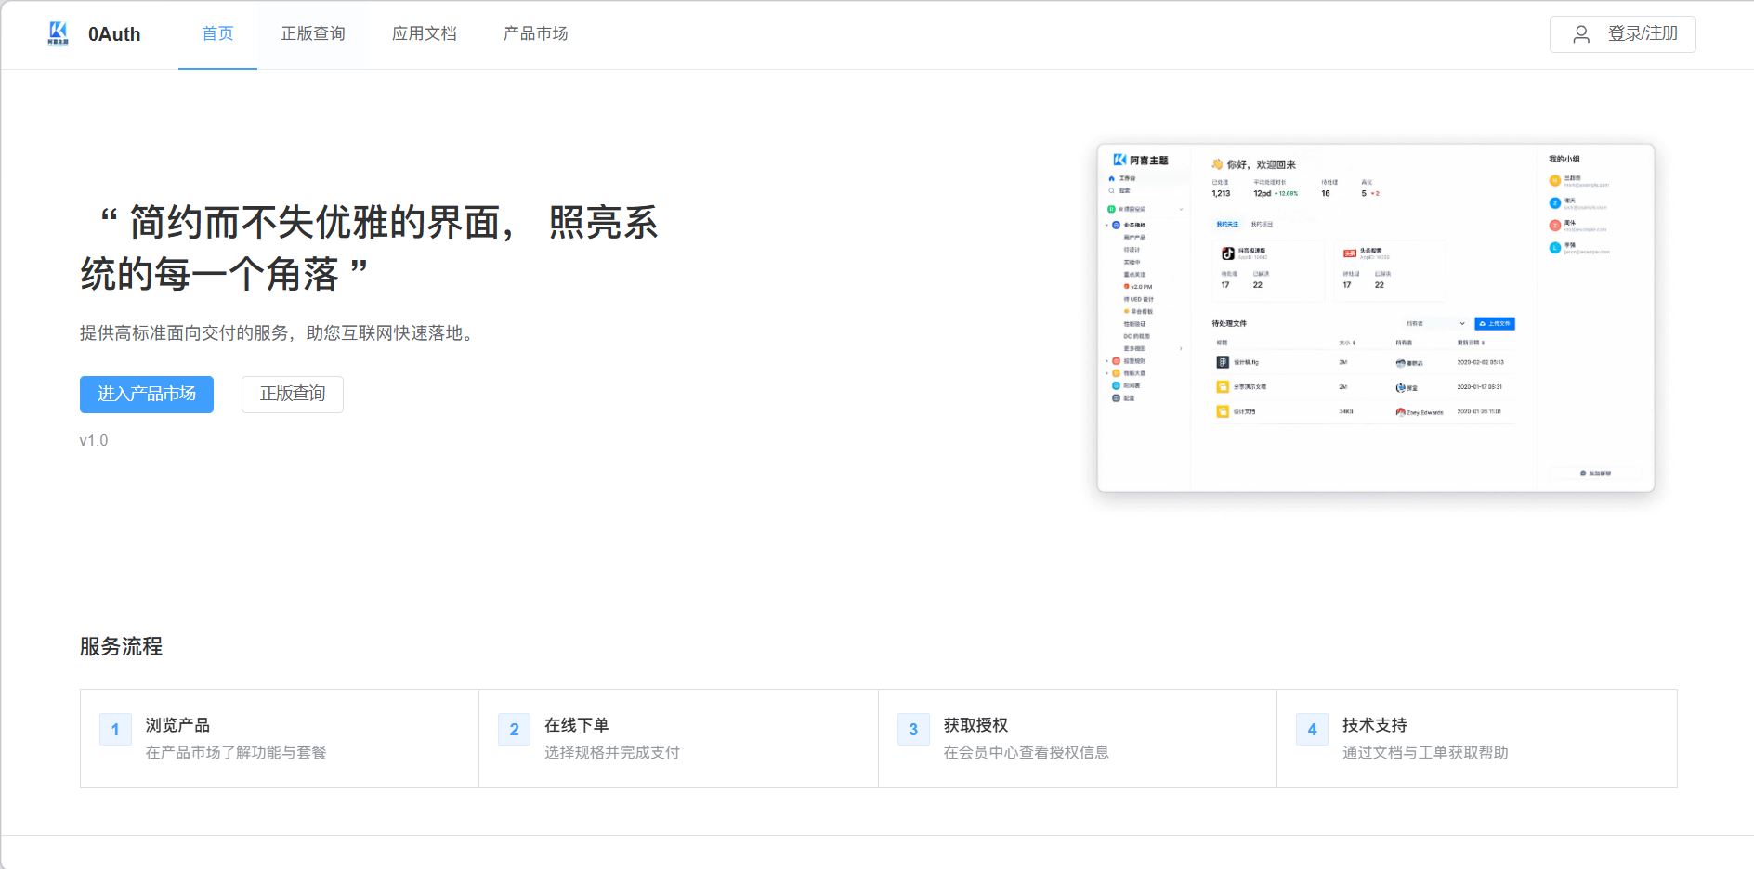Select the 浏览产品 step title

pos(177,725)
